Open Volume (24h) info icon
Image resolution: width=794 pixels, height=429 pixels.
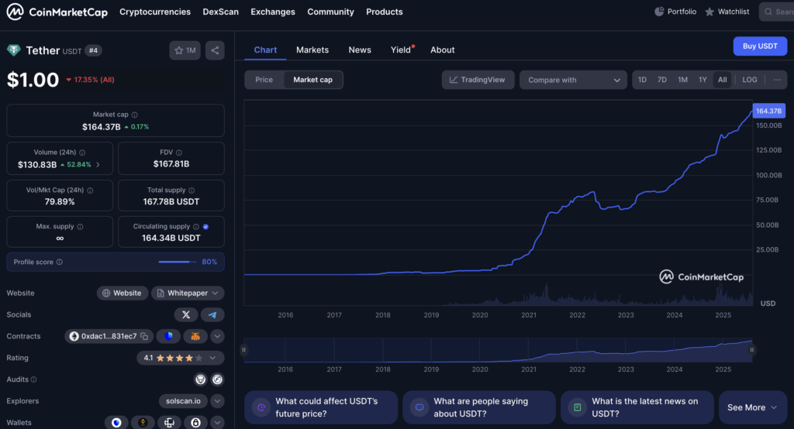click(82, 153)
